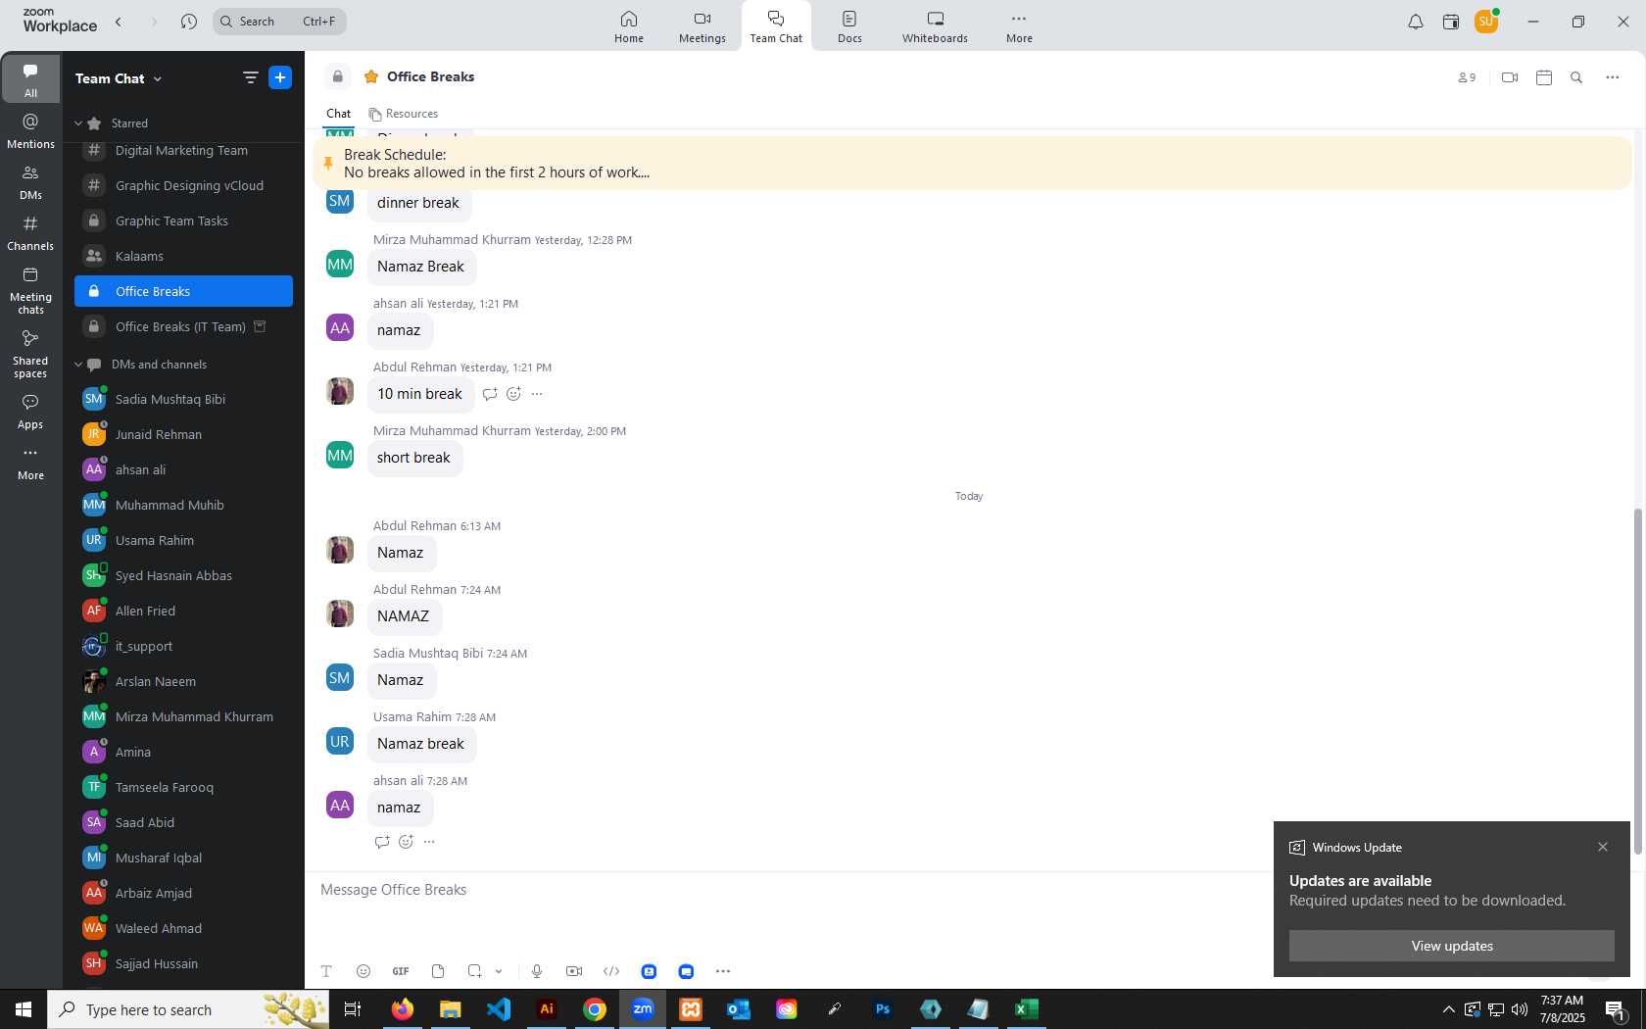Open the notifications bell
Viewport: 1646px width, 1029px height.
pyautogui.click(x=1415, y=22)
